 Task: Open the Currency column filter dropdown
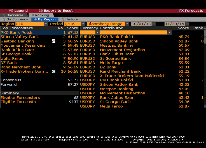point(97,32)
